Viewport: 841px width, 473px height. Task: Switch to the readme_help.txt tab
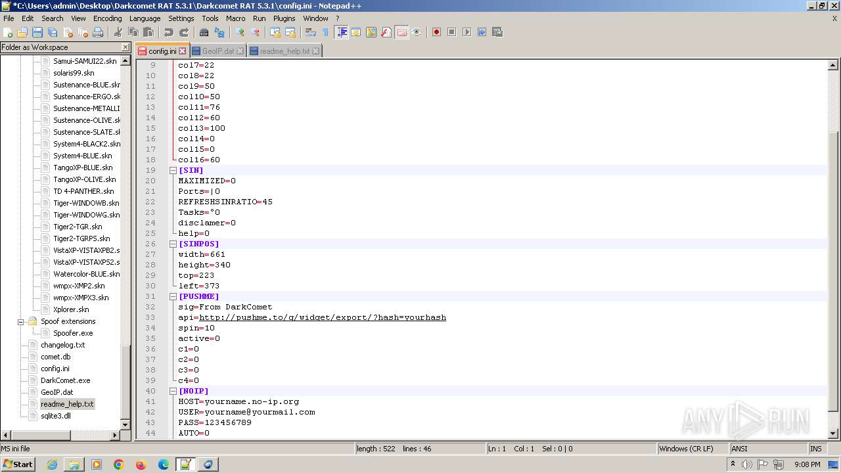coord(284,51)
